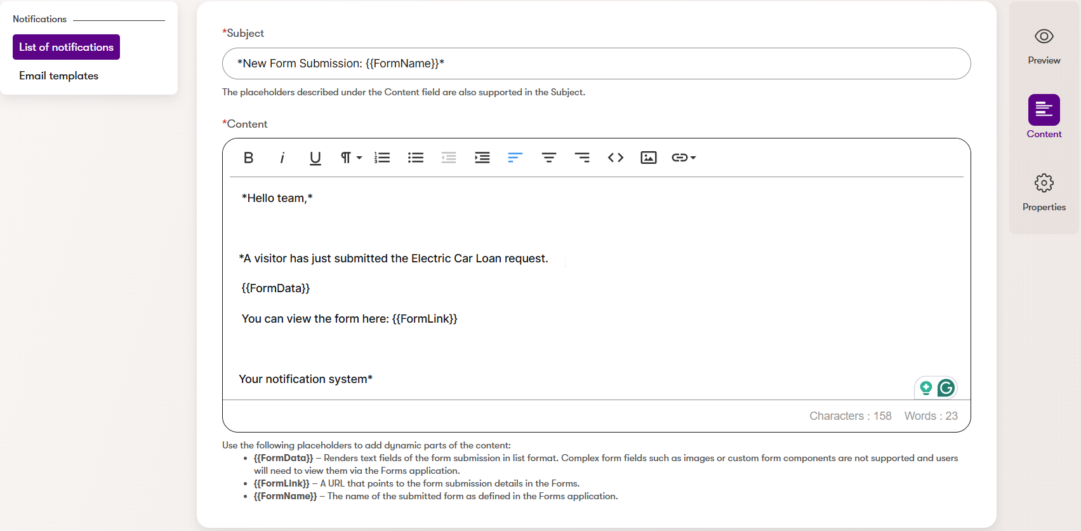Open the paragraph format dropdown
1081x531 pixels.
351,158
